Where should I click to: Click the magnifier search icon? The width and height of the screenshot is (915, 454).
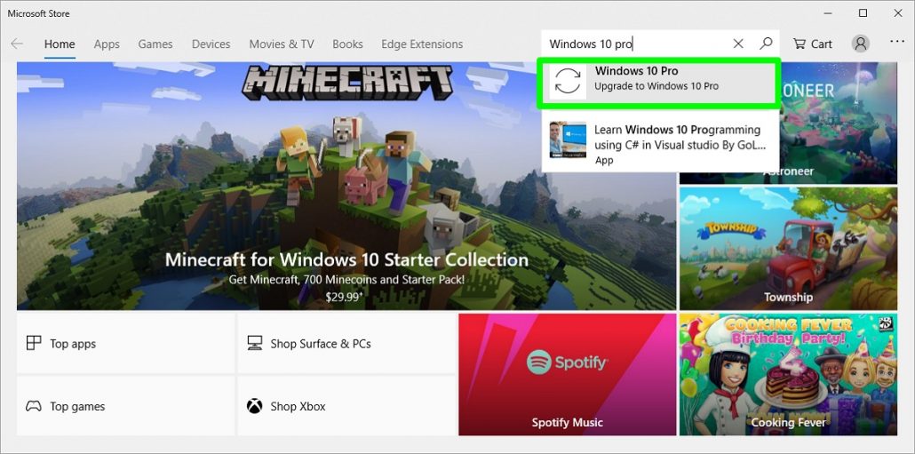[766, 44]
